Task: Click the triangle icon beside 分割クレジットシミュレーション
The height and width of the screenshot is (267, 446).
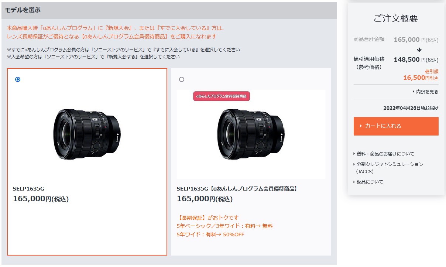Action: (354, 164)
